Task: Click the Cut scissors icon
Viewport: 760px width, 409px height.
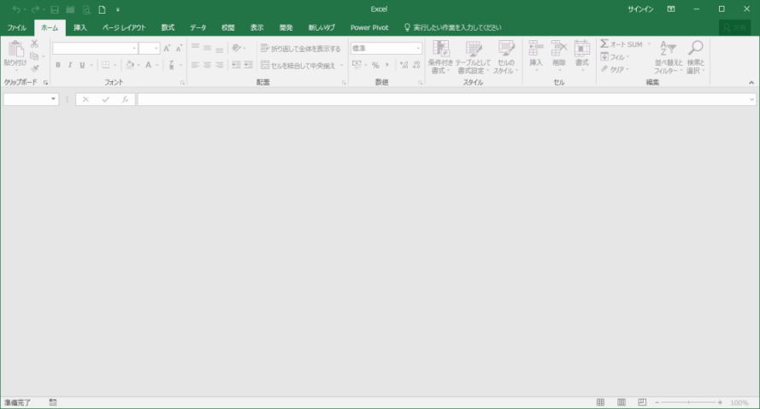Action: 34,44
